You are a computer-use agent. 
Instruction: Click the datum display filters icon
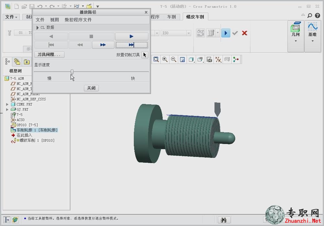click(x=218, y=60)
